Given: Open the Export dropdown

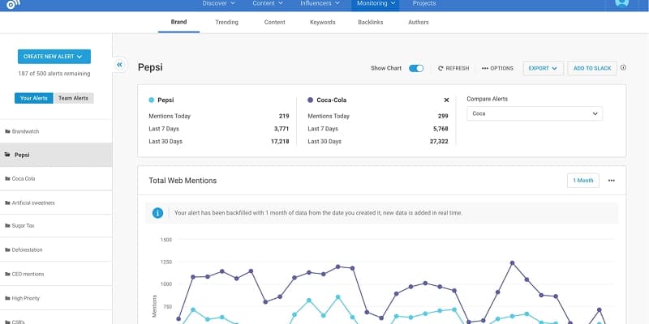Looking at the screenshot, I should coord(543,69).
